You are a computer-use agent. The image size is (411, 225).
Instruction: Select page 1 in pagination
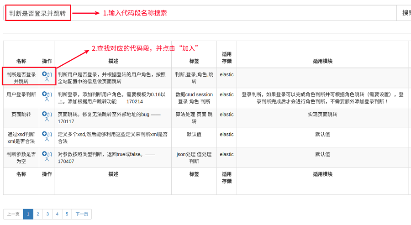(28, 214)
